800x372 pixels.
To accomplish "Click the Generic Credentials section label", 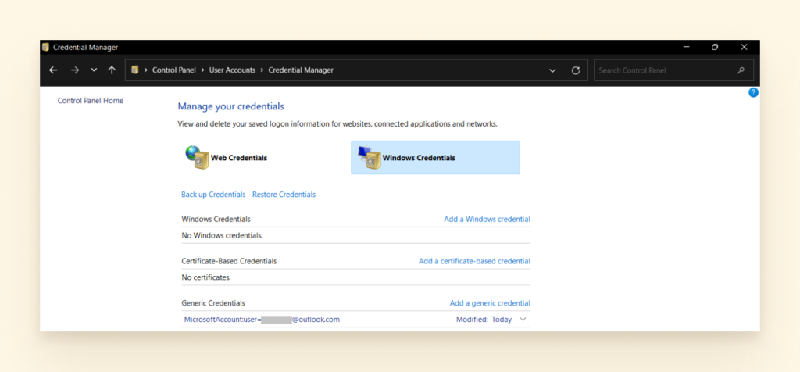I will click(213, 303).
